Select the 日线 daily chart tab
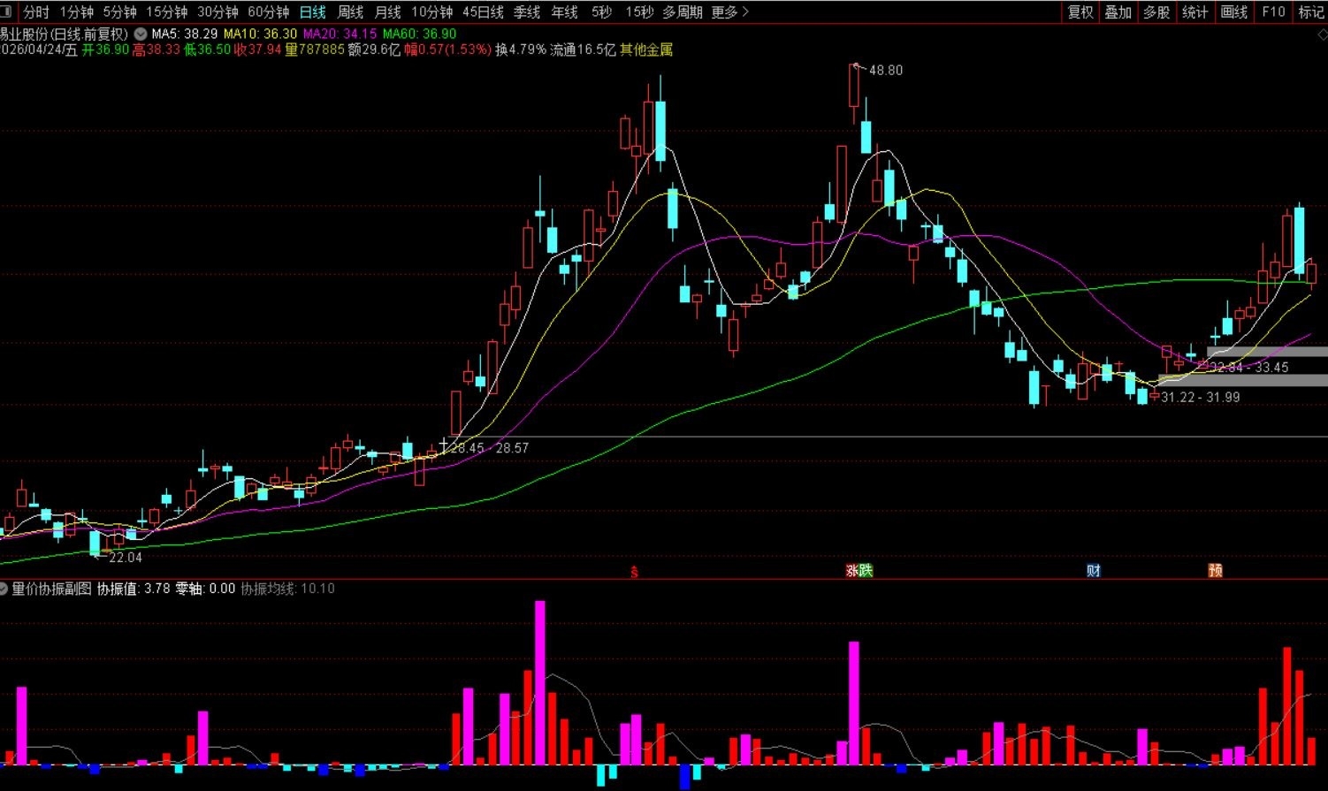 click(x=312, y=11)
